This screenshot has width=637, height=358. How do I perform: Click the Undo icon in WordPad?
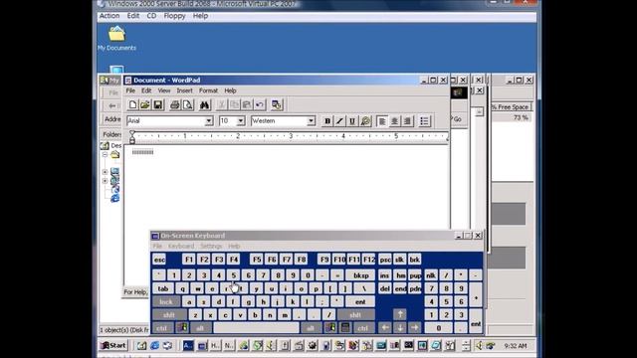coord(260,104)
